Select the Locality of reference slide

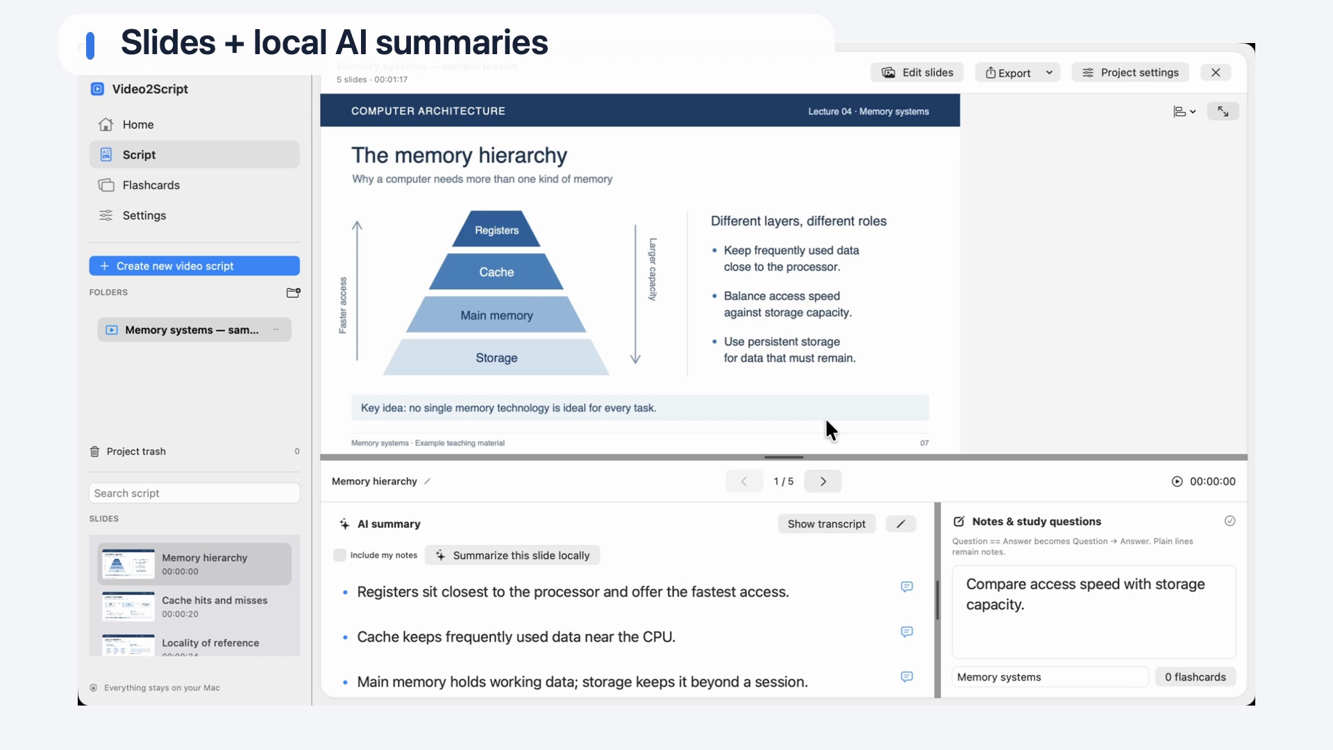pyautogui.click(x=194, y=644)
